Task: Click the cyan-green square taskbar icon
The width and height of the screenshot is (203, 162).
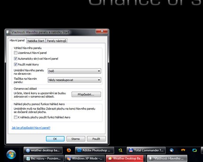Action: tap(195, 150)
